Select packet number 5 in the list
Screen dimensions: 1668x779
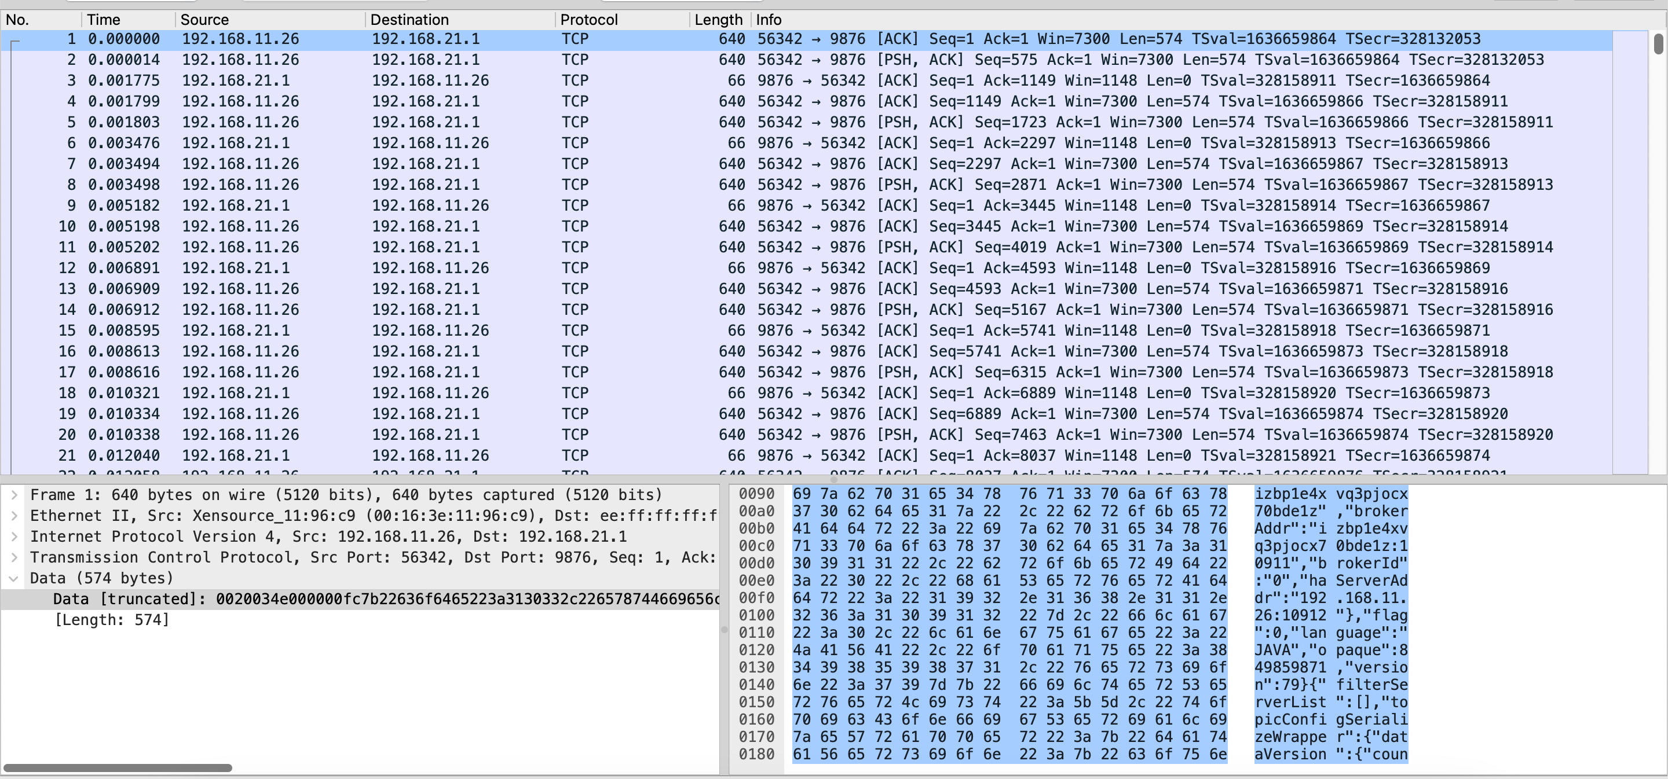[389, 122]
